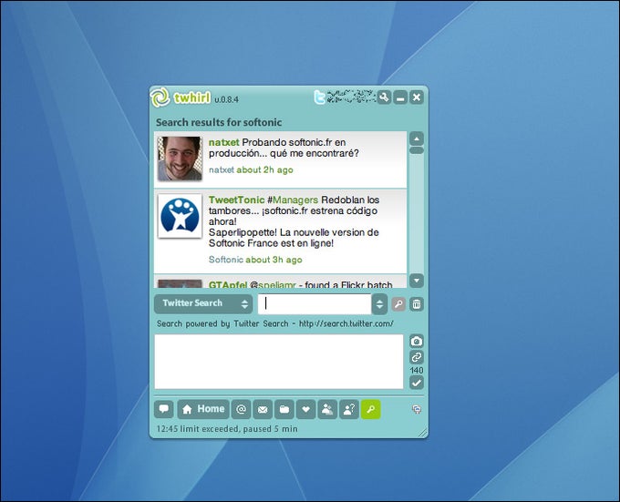This screenshot has height=502, width=620.
Task: Run search with the magnifier key button
Action: [398, 304]
